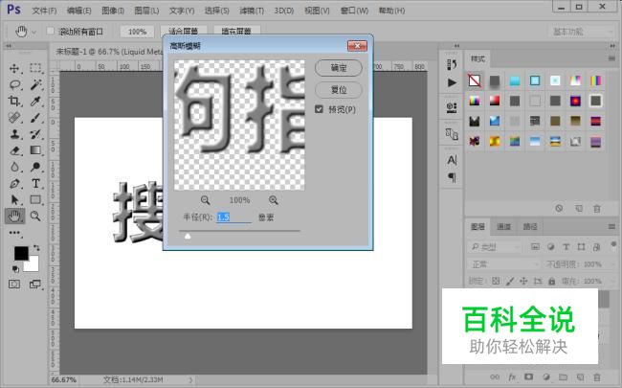The image size is (622, 388).
Task: Select the Healing Brush tool
Action: click(14, 118)
